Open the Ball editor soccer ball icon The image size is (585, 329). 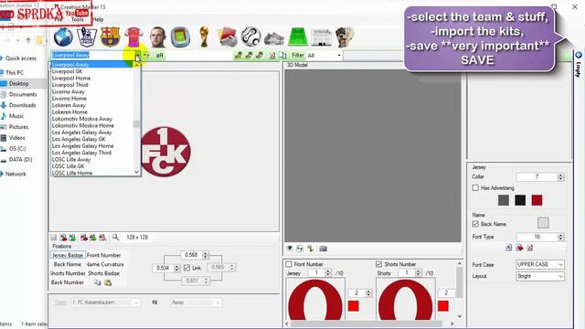click(250, 37)
